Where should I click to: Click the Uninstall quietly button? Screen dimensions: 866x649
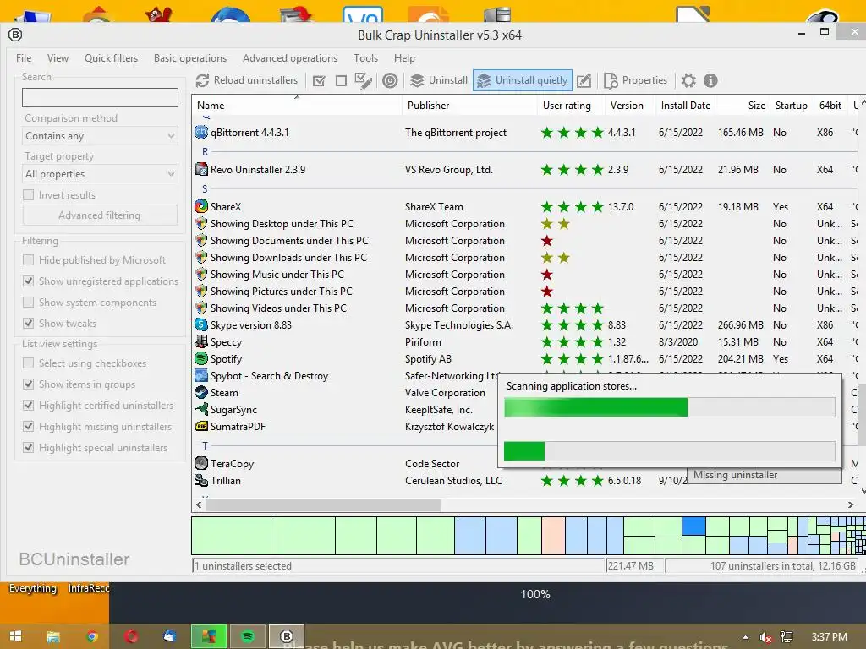click(523, 80)
